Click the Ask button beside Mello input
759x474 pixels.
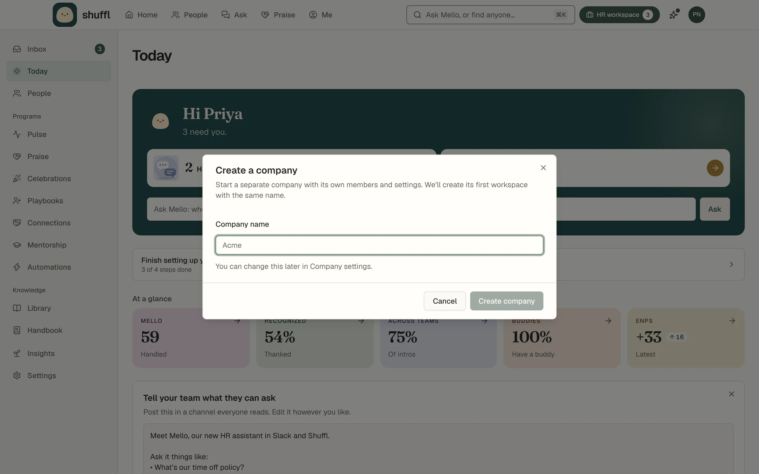(x=714, y=209)
